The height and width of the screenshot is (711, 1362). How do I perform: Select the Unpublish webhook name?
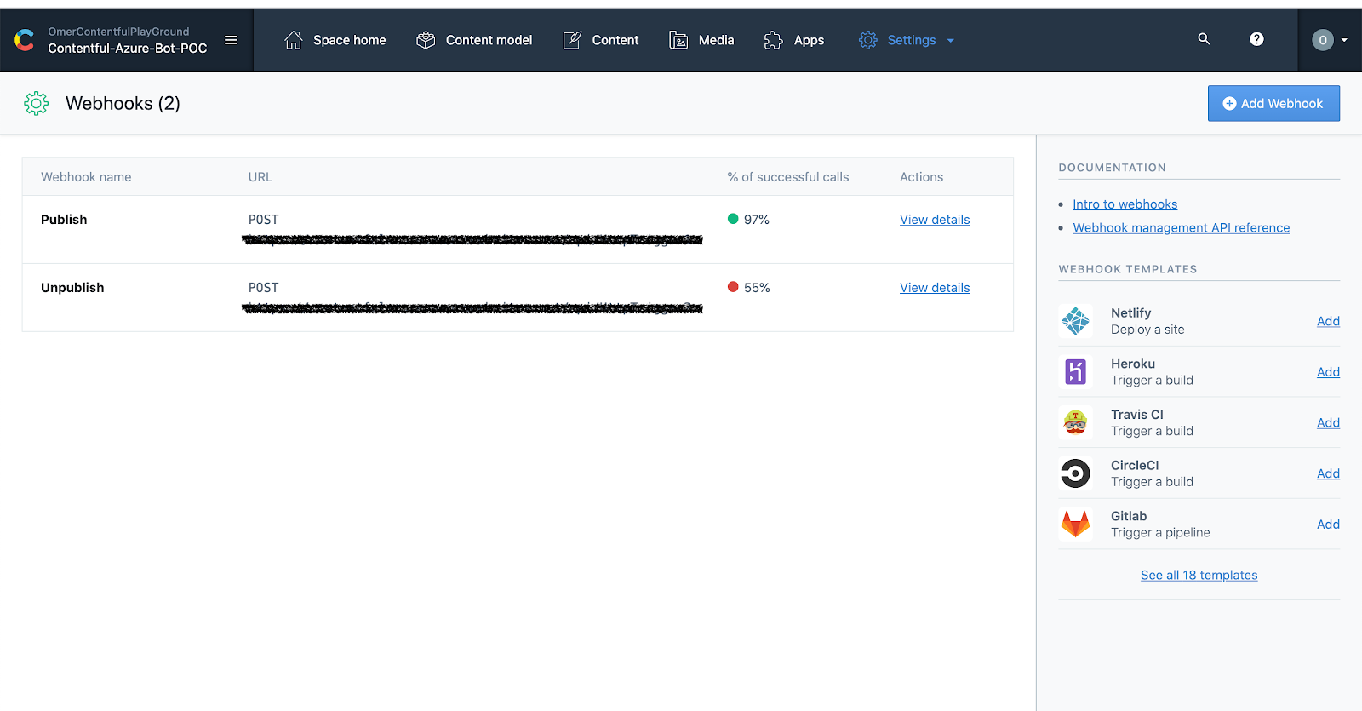pos(72,288)
